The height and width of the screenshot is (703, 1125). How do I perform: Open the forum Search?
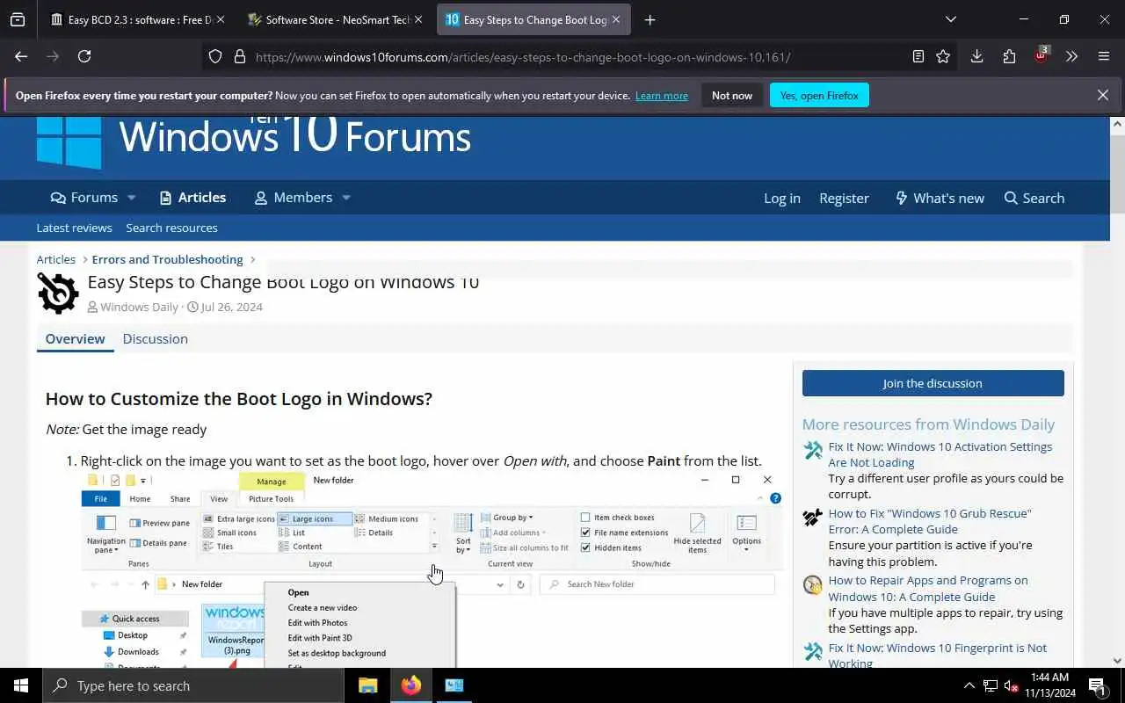(x=1034, y=198)
